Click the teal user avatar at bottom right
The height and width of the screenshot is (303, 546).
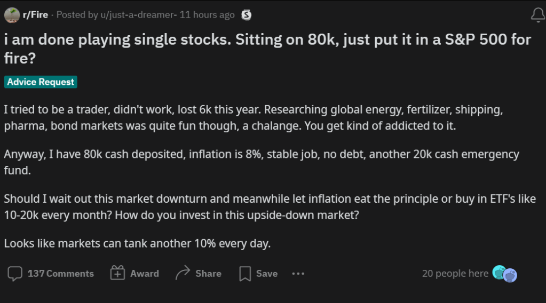point(499,272)
